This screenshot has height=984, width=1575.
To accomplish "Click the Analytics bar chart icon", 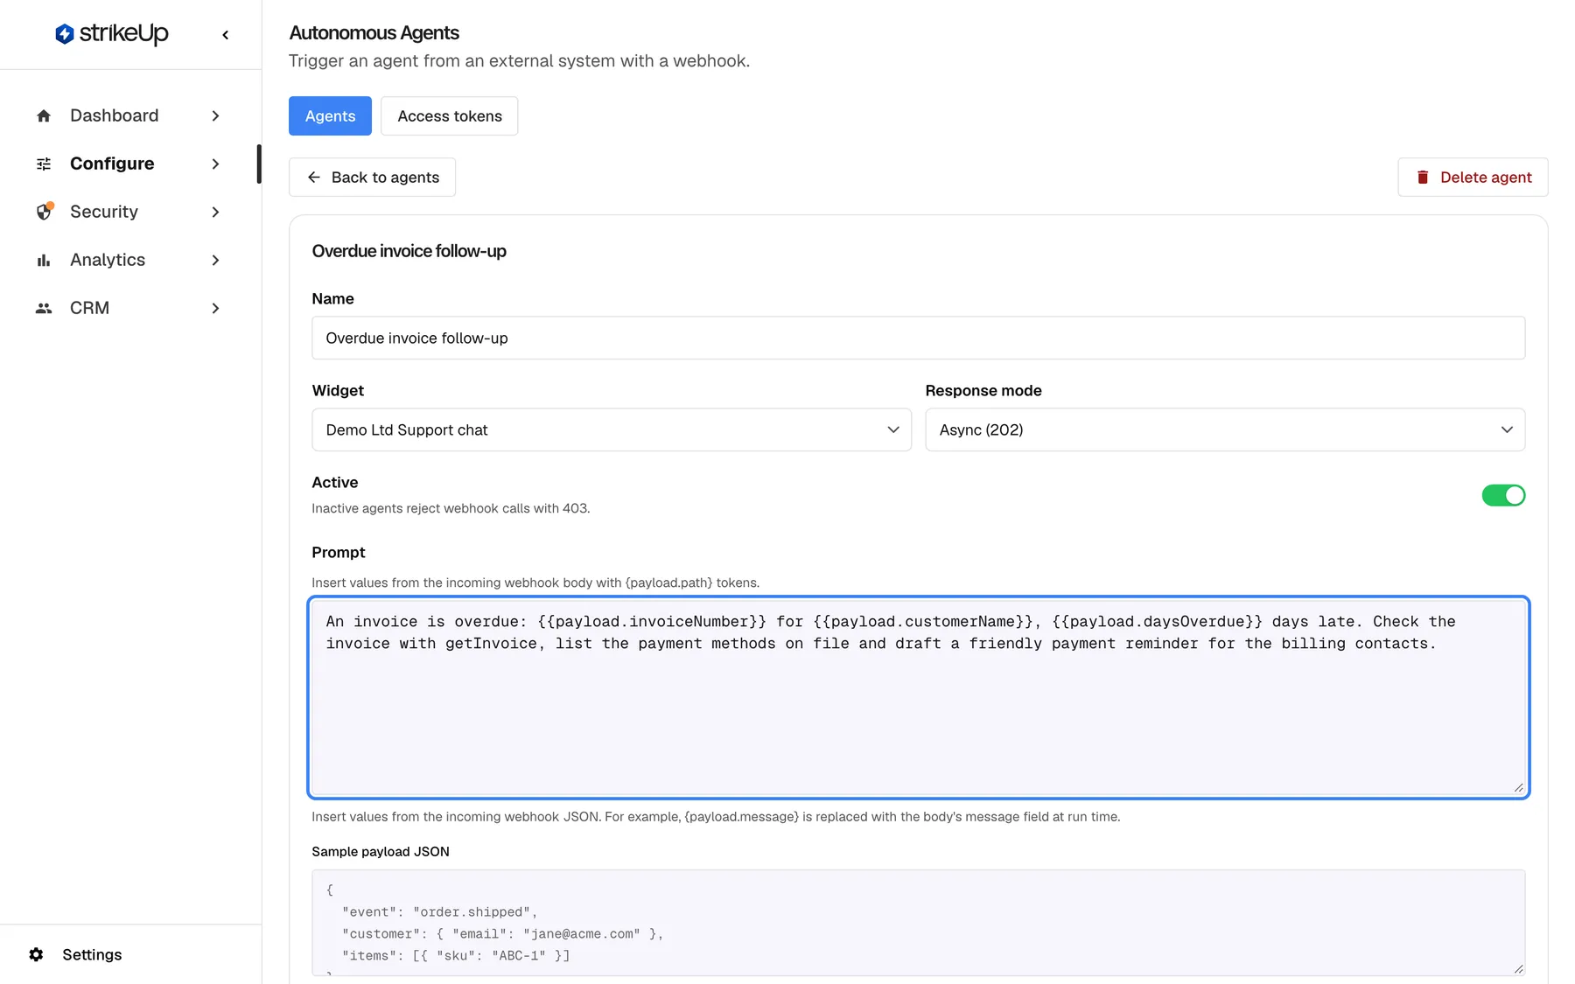I will tap(44, 260).
